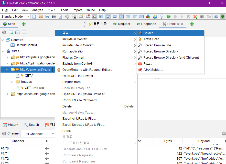This screenshot has height=164, width=226.
Task: Collapse the Contexts tree node
Action: pos(3,40)
